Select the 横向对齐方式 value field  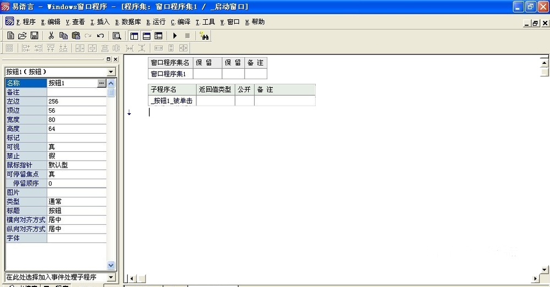point(76,219)
